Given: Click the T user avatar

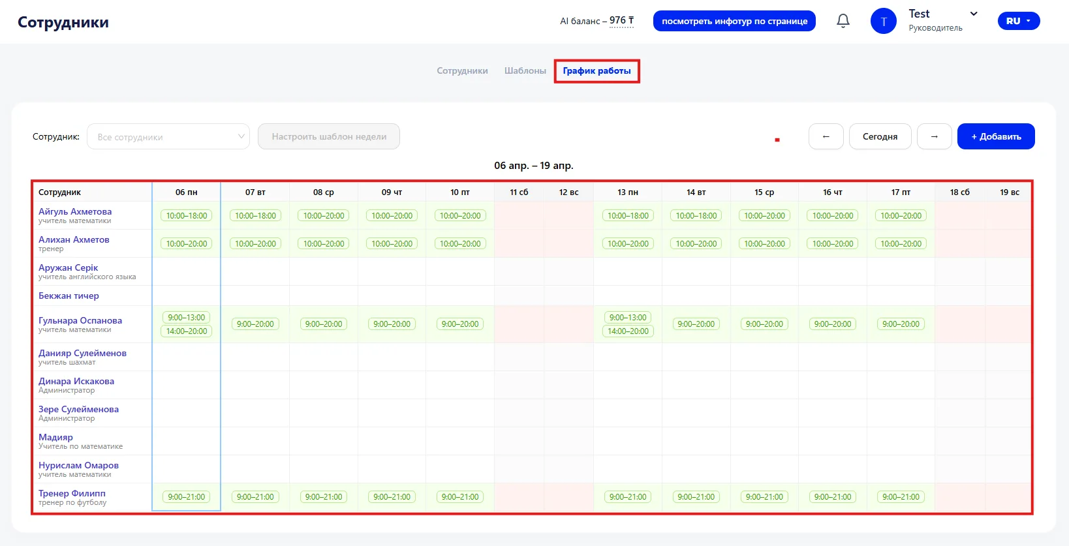Looking at the screenshot, I should pos(884,21).
